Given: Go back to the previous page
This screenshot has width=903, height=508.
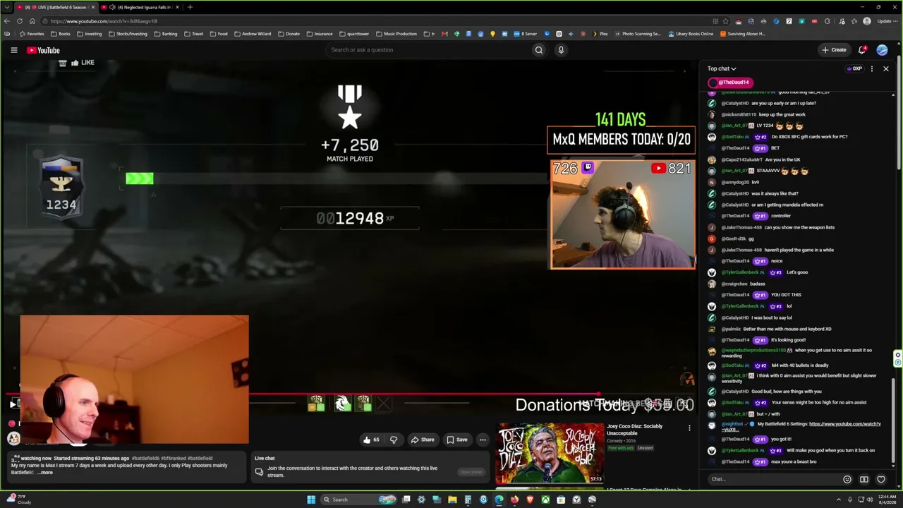Looking at the screenshot, I should click(x=7, y=21).
